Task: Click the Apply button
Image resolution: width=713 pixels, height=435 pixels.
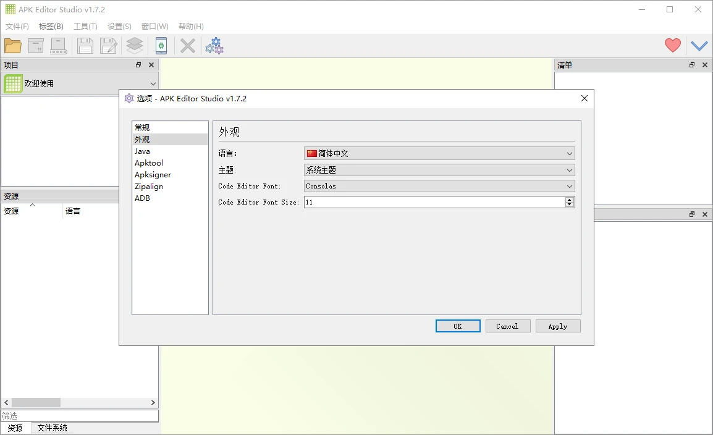Action: tap(557, 326)
